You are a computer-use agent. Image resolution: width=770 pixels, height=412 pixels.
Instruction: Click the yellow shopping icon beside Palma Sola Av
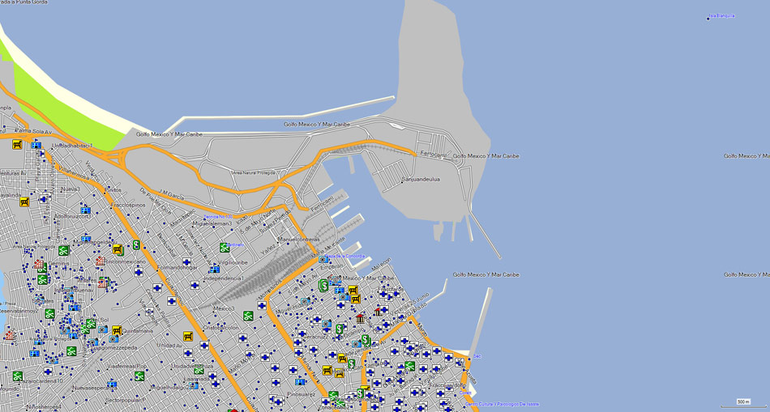point(17,145)
